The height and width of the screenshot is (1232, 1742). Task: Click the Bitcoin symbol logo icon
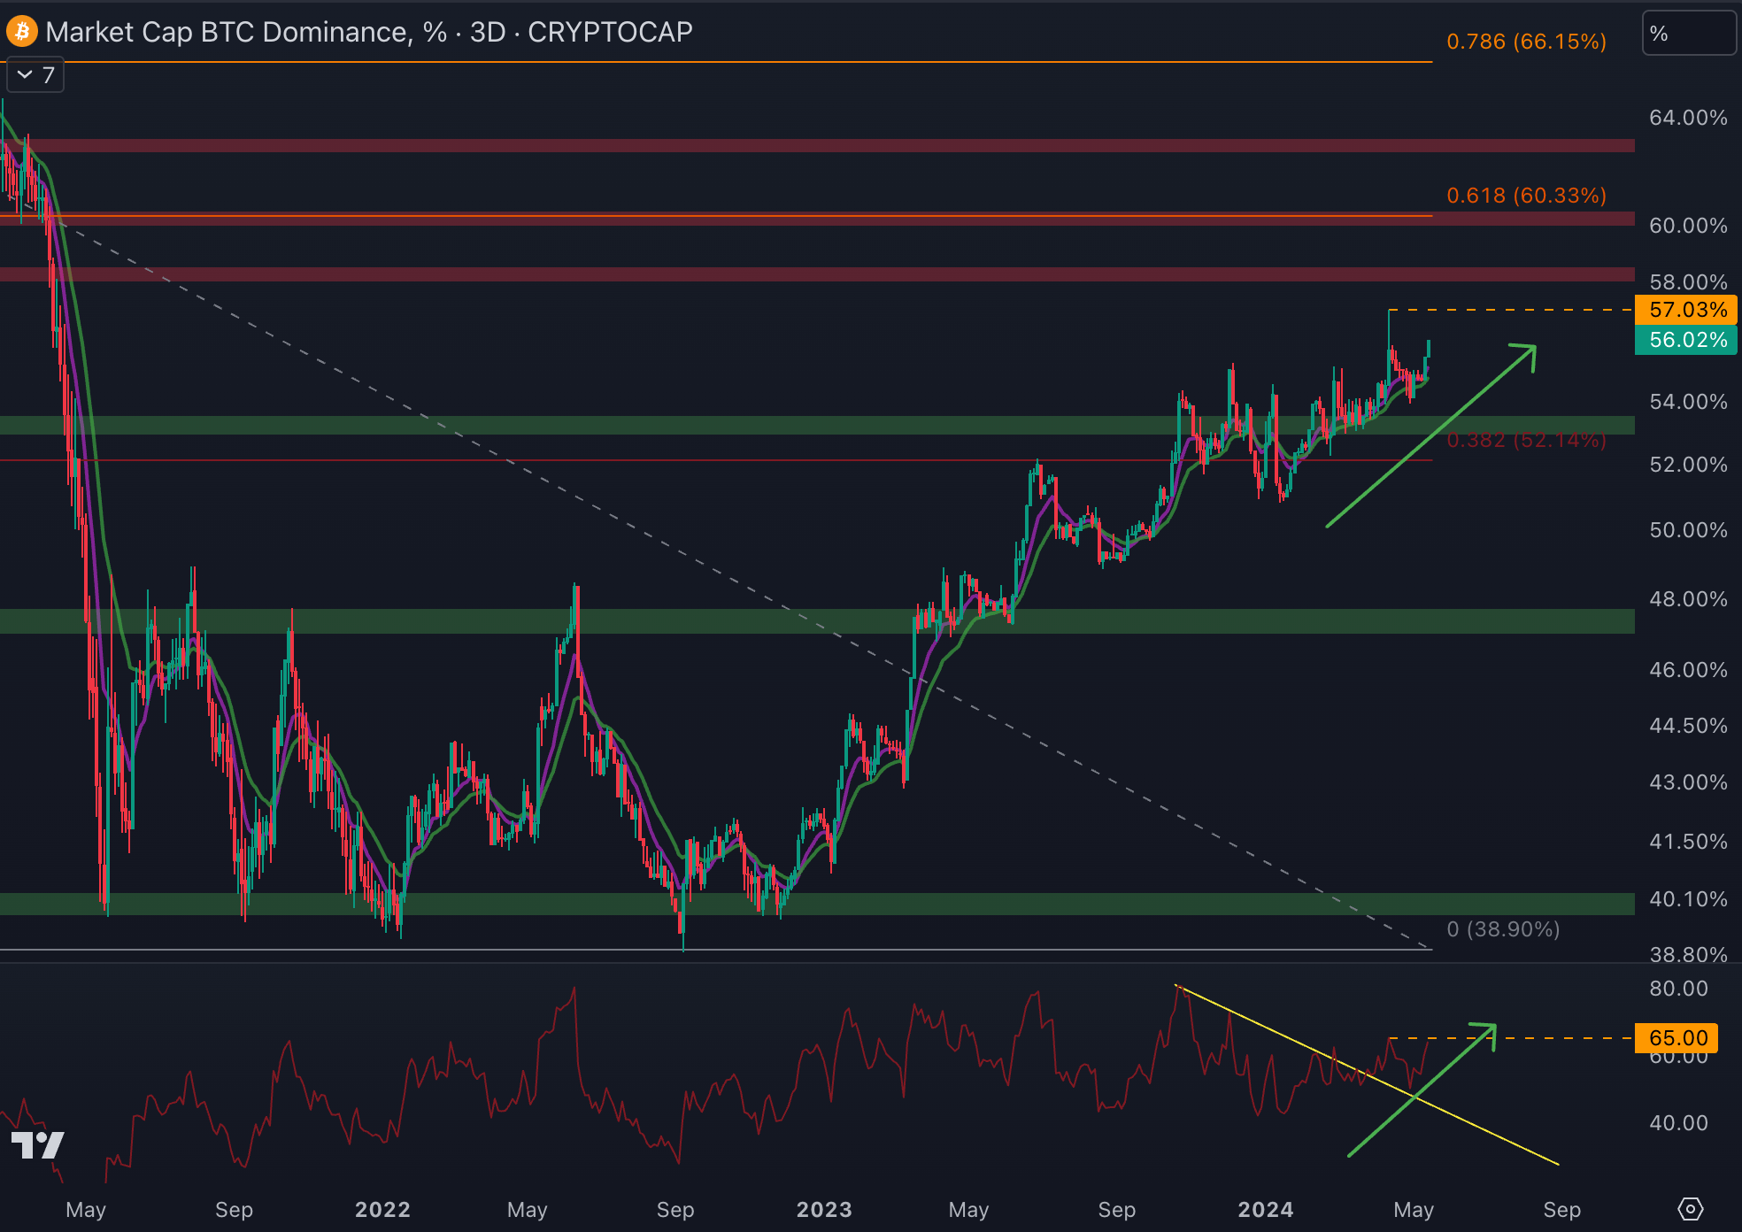coord(21,32)
